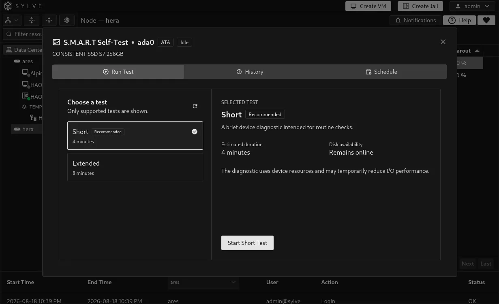Screen dimensions: 499x304
Task: Switch to the Run Test tab
Action: (x=118, y=72)
